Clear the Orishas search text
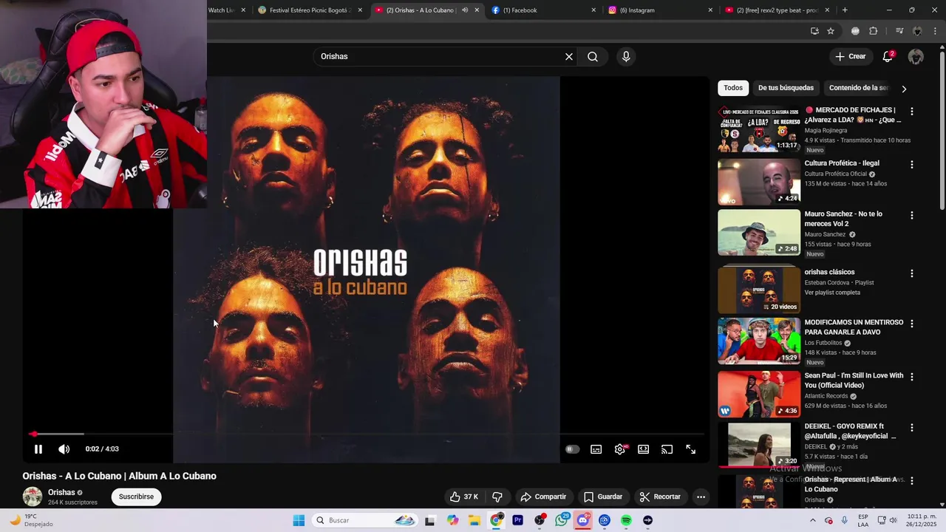This screenshot has width=946, height=532. pyautogui.click(x=569, y=57)
